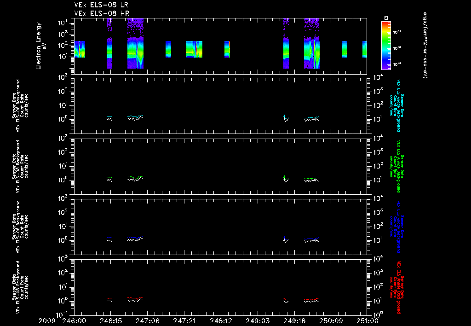Click the green "Anode Background Count Rate" label

[x=397, y=166]
